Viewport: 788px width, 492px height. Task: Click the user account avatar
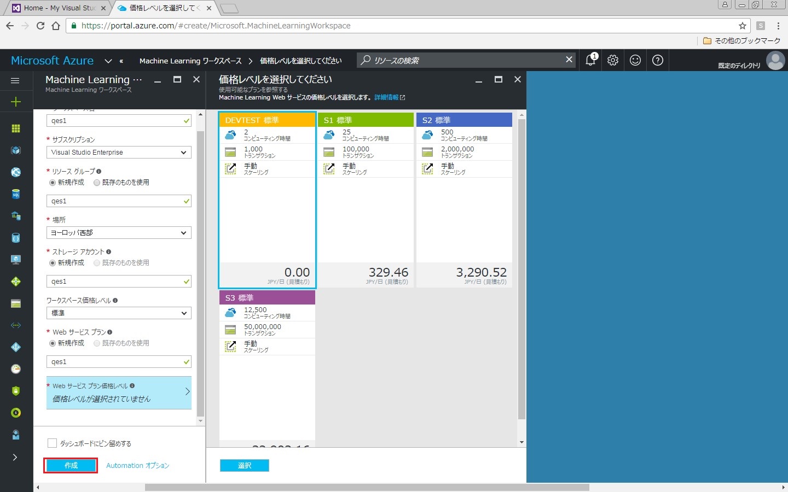(x=775, y=60)
